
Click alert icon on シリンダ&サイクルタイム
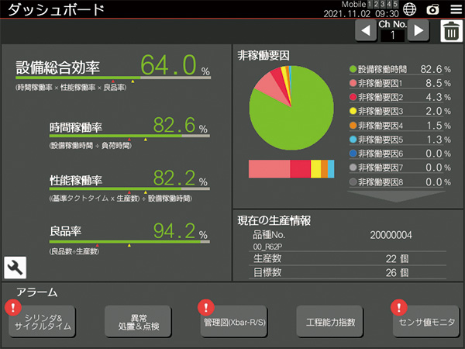click(12, 307)
